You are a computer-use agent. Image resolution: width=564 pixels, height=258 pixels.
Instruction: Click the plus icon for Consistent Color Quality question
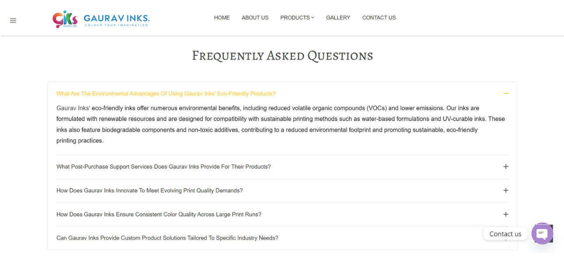[506, 214]
